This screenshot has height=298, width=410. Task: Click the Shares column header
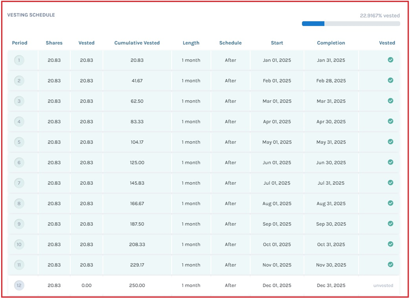(54, 43)
